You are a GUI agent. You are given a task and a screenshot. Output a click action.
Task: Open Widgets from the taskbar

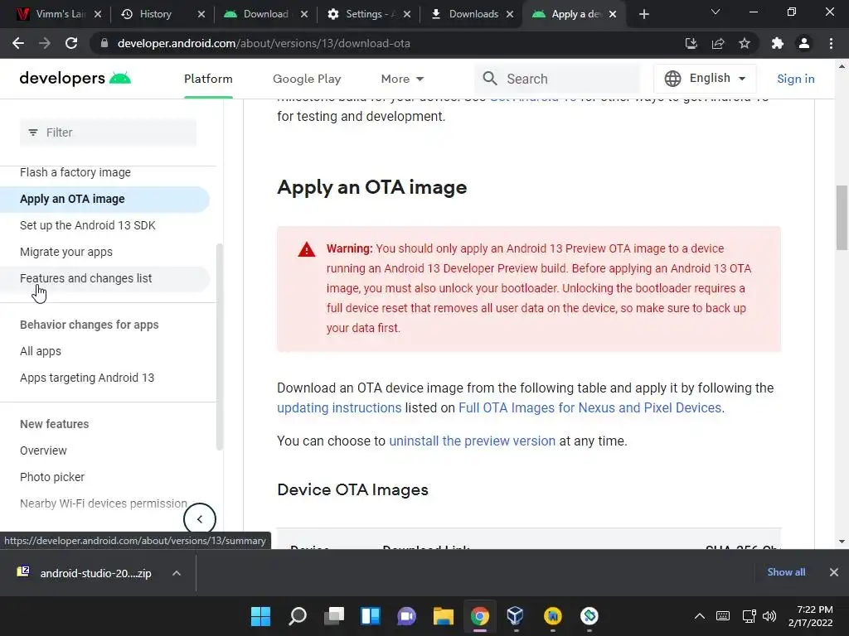371,616
